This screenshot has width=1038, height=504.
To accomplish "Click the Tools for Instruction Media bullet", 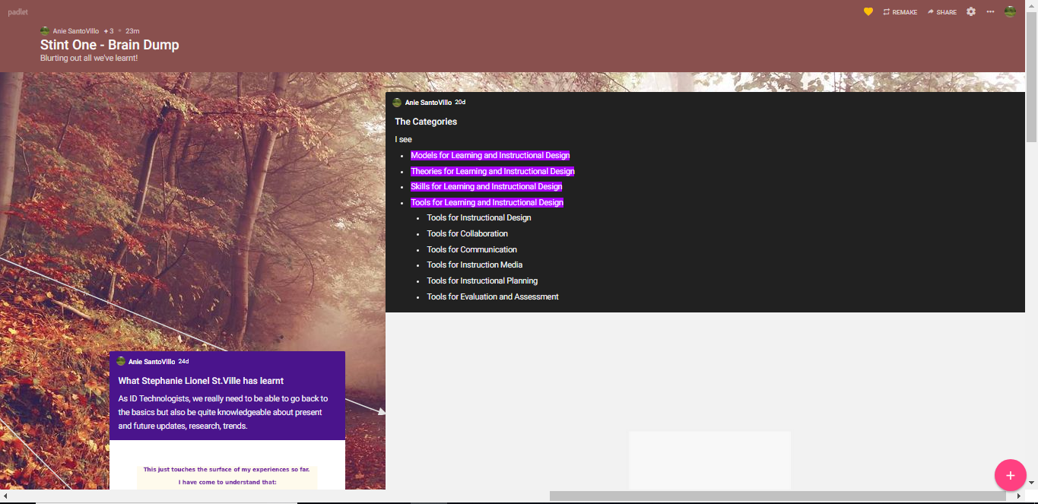I will click(475, 265).
